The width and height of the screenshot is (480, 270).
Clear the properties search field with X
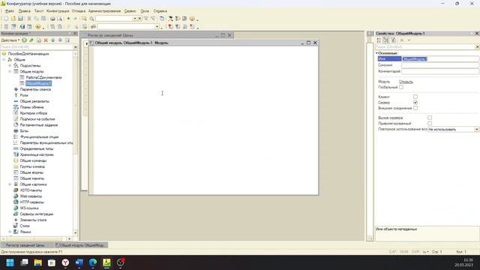477,46
